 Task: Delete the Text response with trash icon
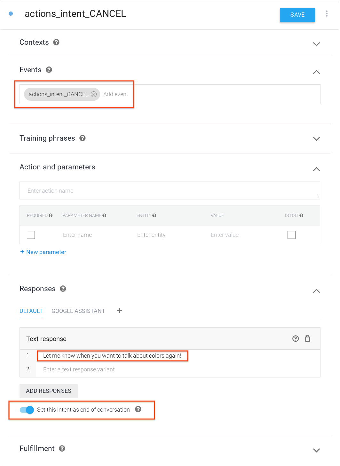click(x=308, y=339)
